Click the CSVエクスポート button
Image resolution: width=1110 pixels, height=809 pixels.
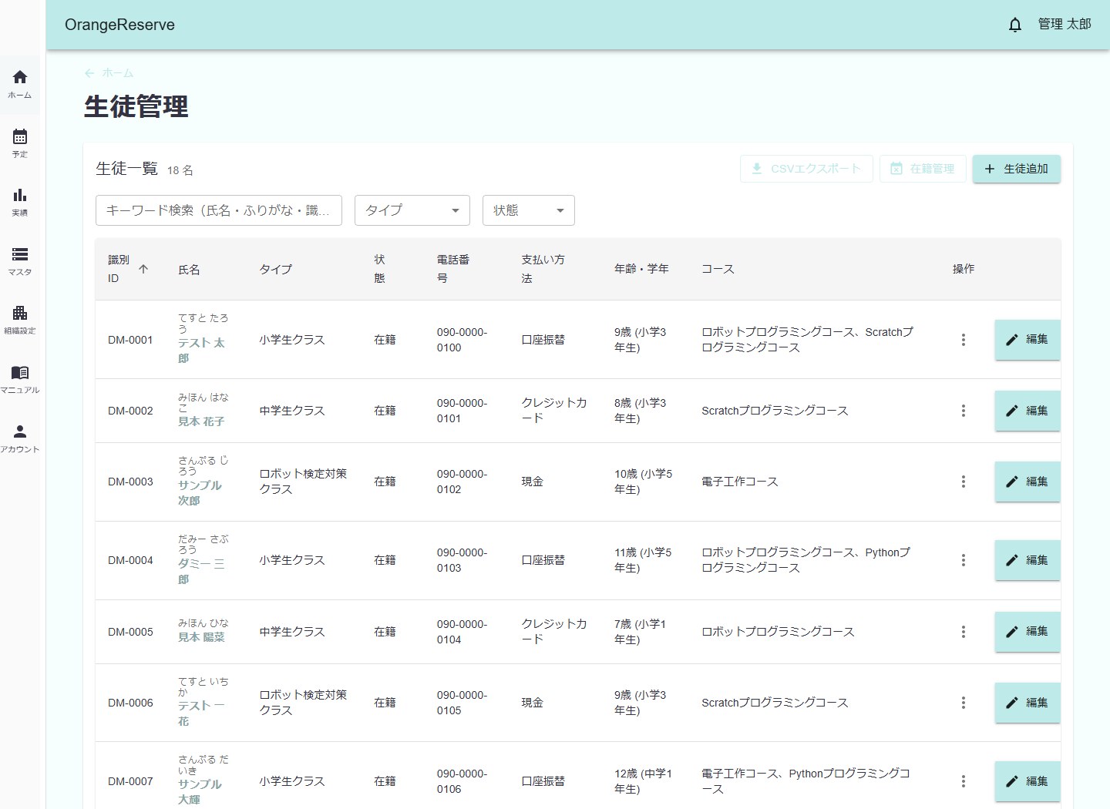coord(806,169)
